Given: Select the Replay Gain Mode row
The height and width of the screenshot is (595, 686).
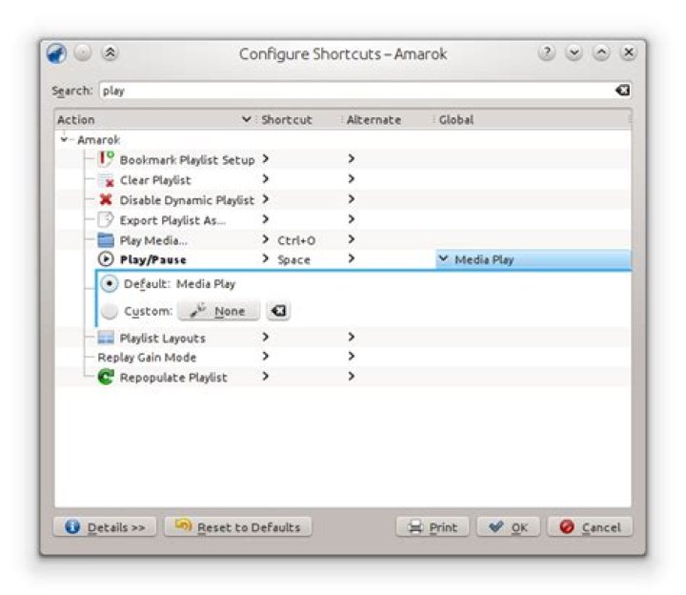Looking at the screenshot, I should (147, 358).
